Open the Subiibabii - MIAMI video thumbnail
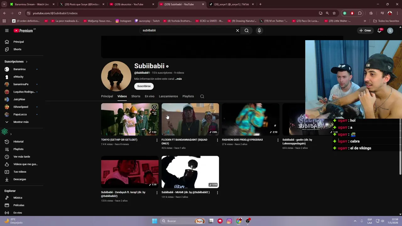 click(x=190, y=172)
